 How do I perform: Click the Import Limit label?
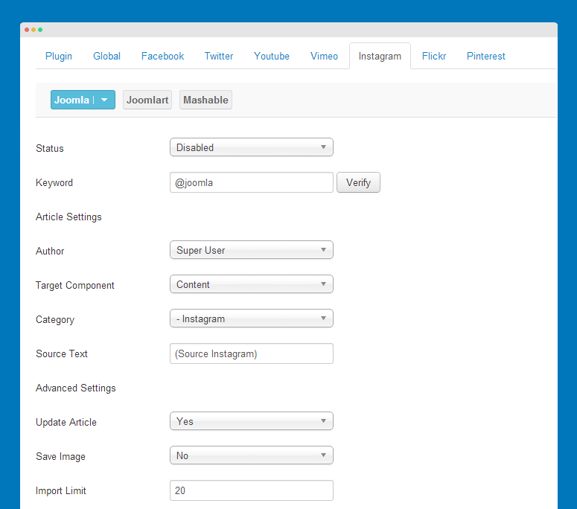[61, 490]
